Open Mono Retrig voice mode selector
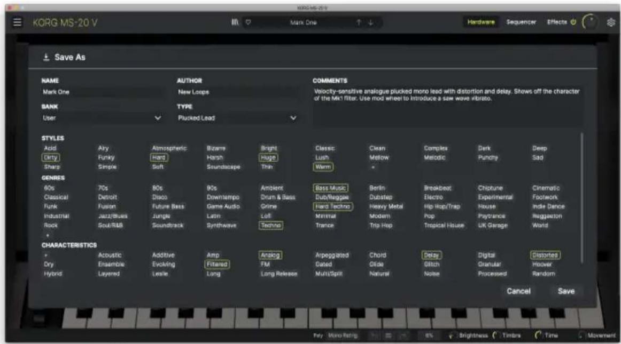 [x=343, y=335]
